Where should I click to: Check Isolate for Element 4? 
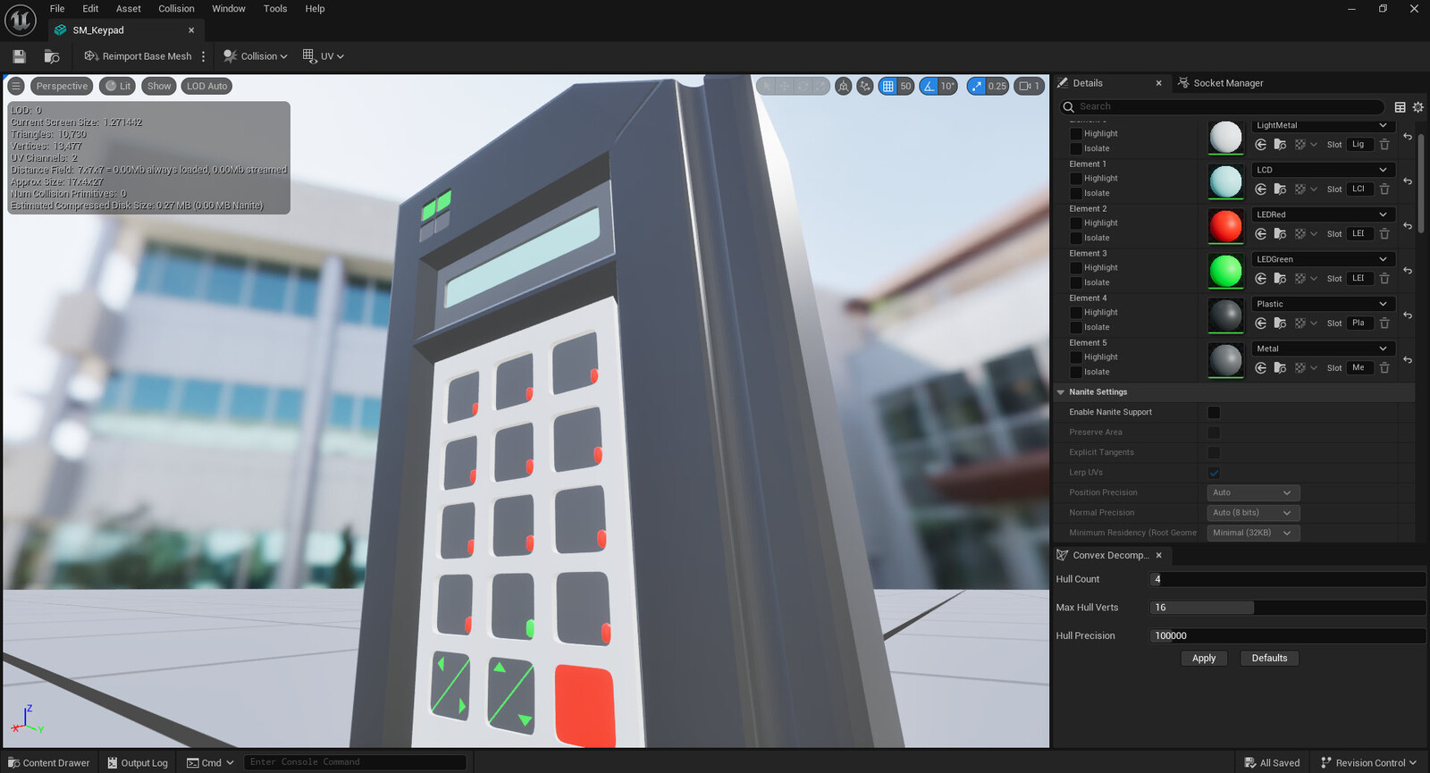click(1076, 327)
